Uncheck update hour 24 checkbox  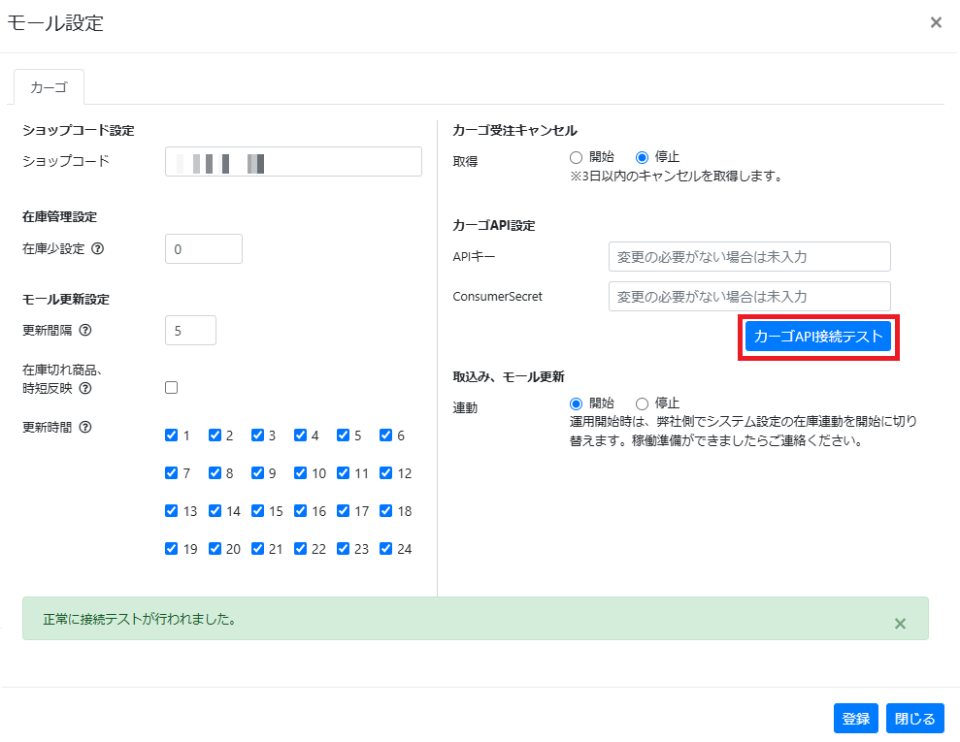click(385, 549)
